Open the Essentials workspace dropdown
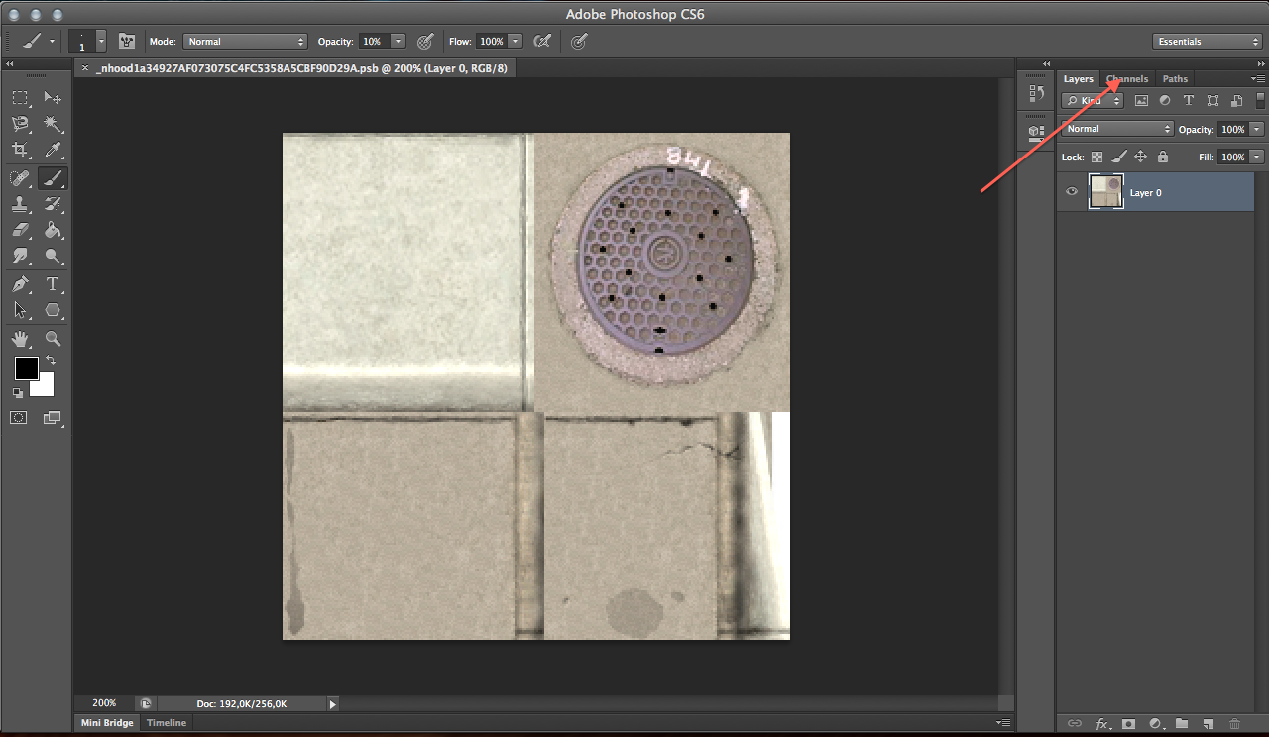 click(1207, 41)
